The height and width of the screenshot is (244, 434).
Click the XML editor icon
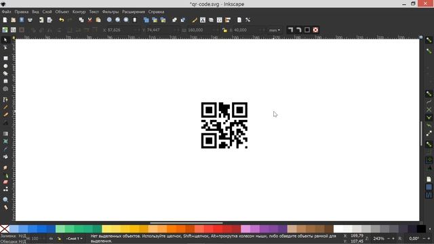(220, 20)
